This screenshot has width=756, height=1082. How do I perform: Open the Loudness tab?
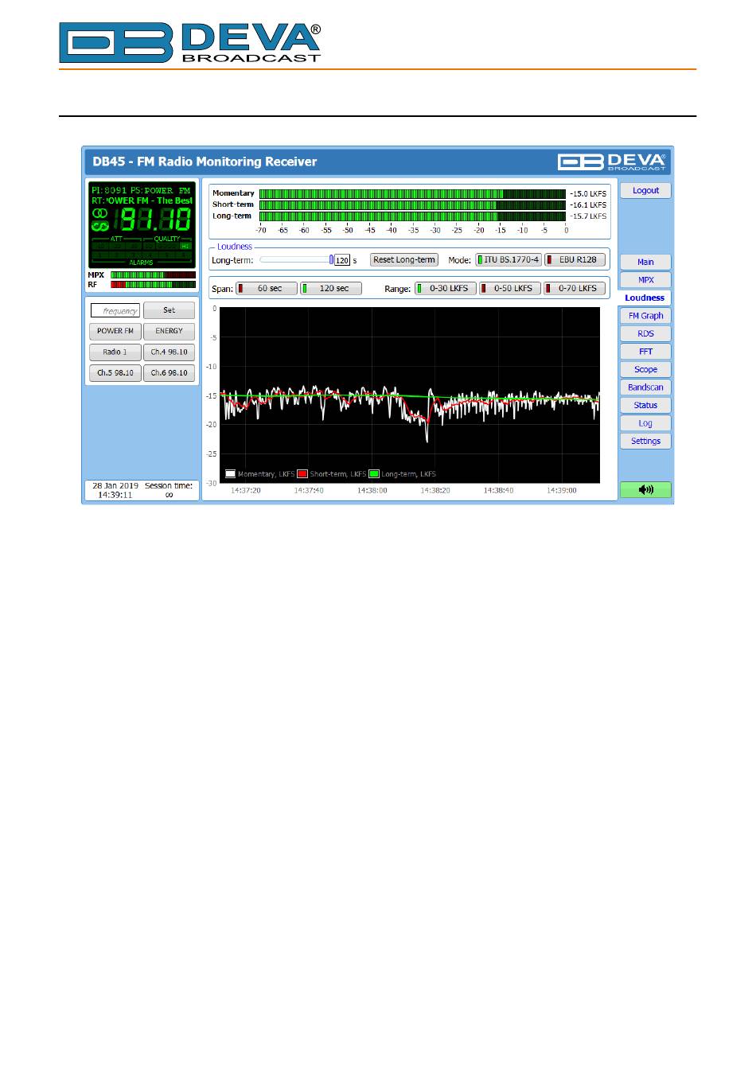[x=645, y=298]
